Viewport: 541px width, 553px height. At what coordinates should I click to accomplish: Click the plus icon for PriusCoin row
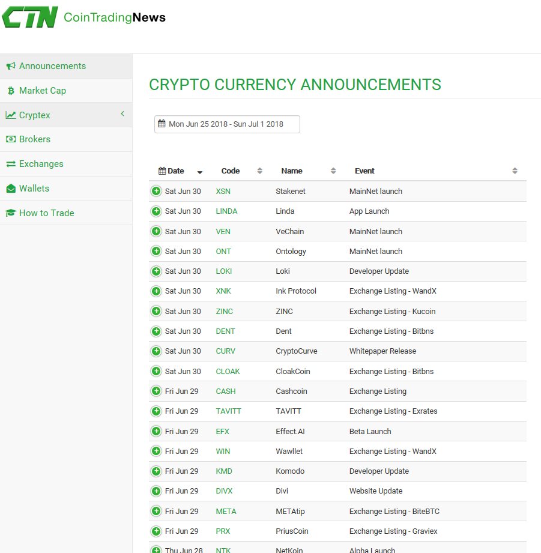click(156, 531)
